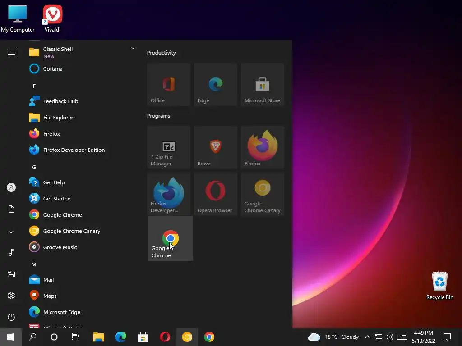Viewport: 462px width, 346px height.
Task: Open the touch keyboard icon
Action: [402, 337]
